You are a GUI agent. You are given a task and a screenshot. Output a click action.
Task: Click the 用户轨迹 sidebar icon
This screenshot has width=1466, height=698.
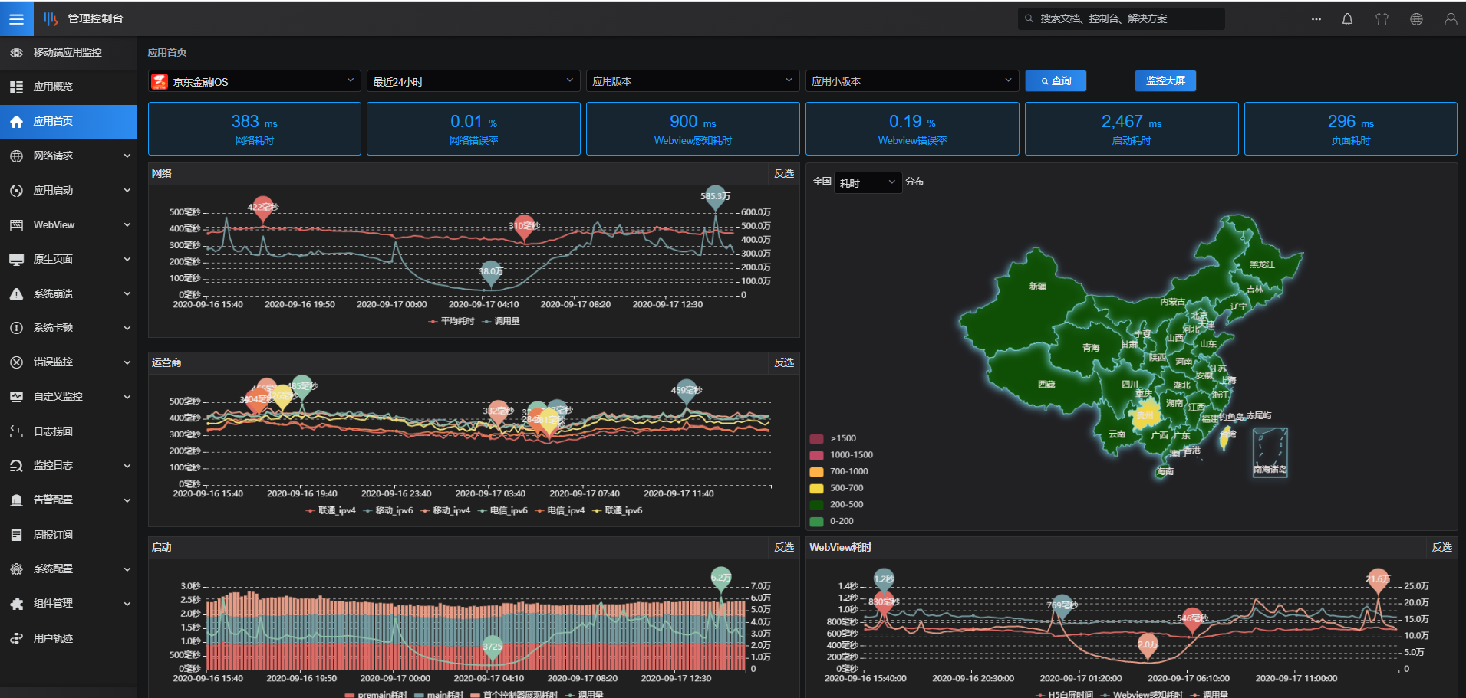pyautogui.click(x=16, y=638)
